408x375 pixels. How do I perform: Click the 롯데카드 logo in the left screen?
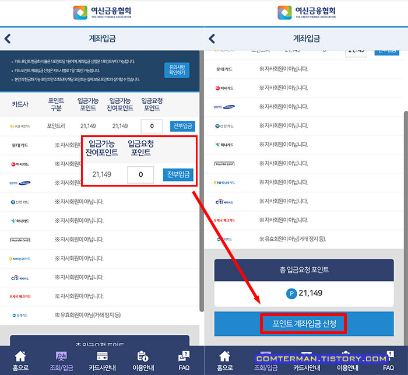[x=20, y=145]
